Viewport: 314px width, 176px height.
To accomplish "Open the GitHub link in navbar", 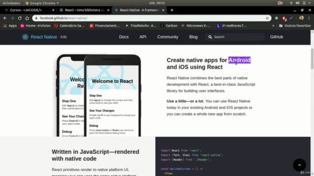I will click(276, 37).
